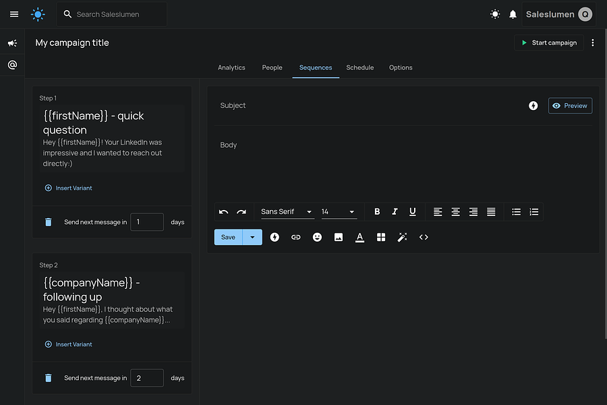The height and width of the screenshot is (405, 607).
Task: Toggle the code view
Action: tap(424, 237)
